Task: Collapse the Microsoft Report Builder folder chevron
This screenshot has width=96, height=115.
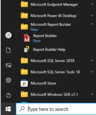Action: pos(92,24)
